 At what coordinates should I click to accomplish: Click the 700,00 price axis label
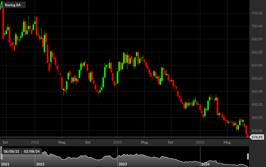(257, 26)
